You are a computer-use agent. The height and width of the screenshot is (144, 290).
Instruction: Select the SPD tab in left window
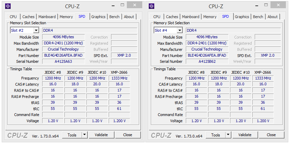coord(82,16)
